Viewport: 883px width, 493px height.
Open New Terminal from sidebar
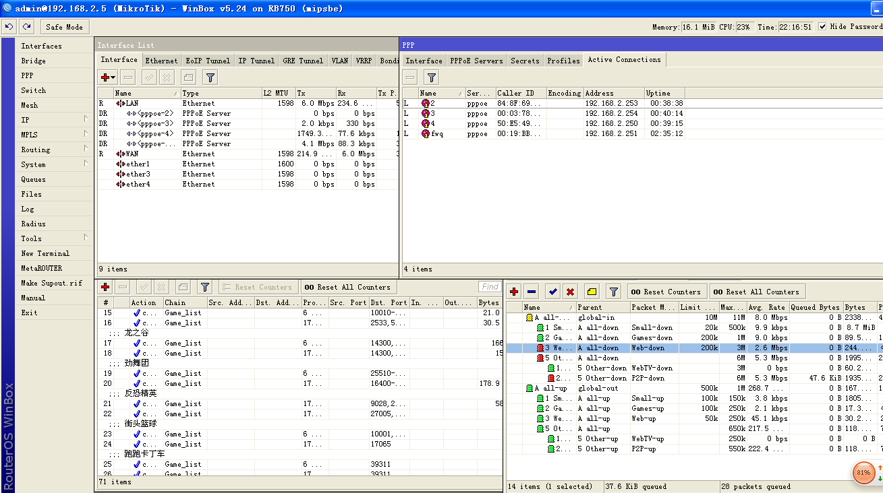[45, 253]
